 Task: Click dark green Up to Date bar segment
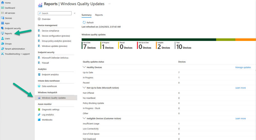(149, 39)
